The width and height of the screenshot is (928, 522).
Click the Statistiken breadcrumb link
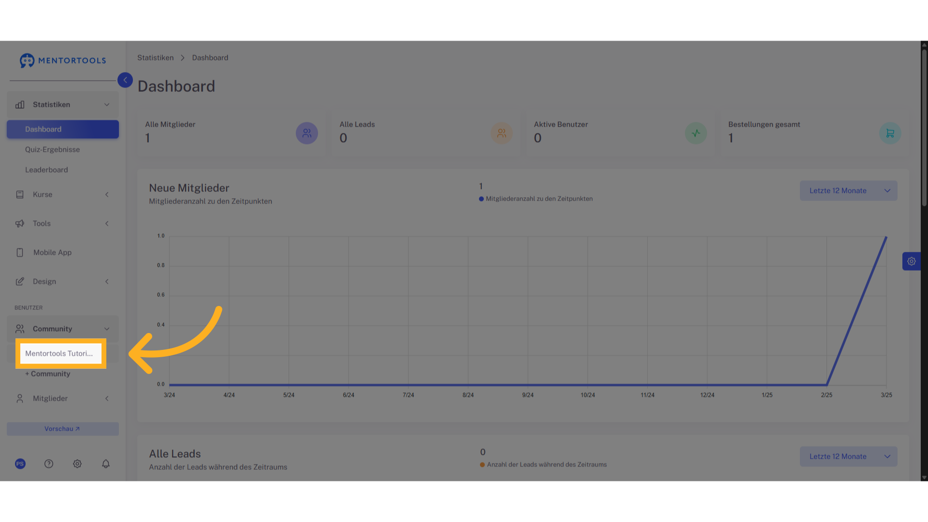point(155,58)
